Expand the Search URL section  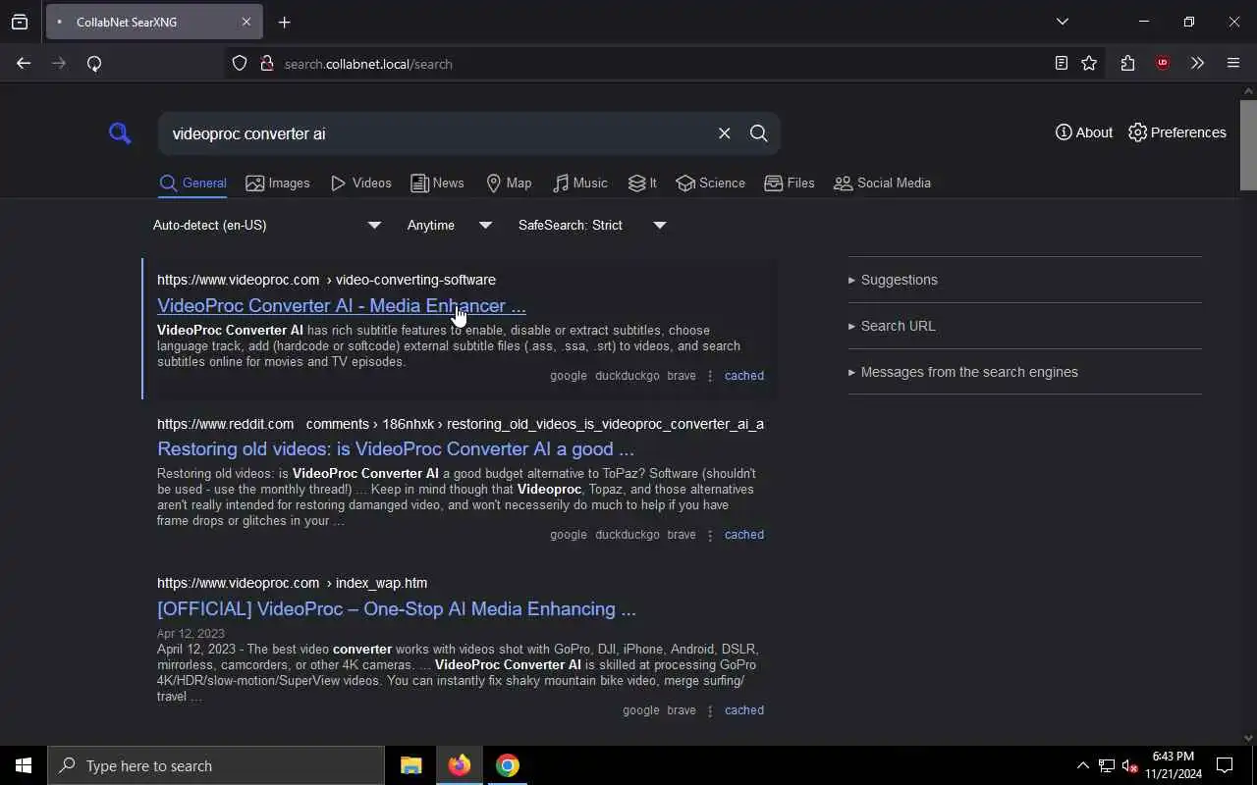coord(892,326)
